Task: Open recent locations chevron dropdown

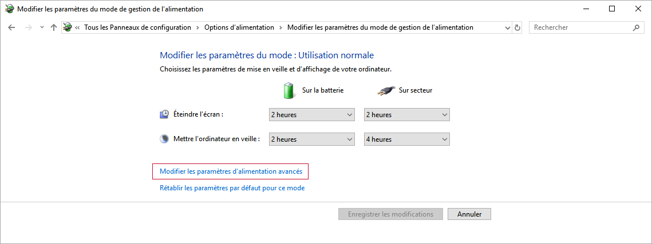Action: 42,27
